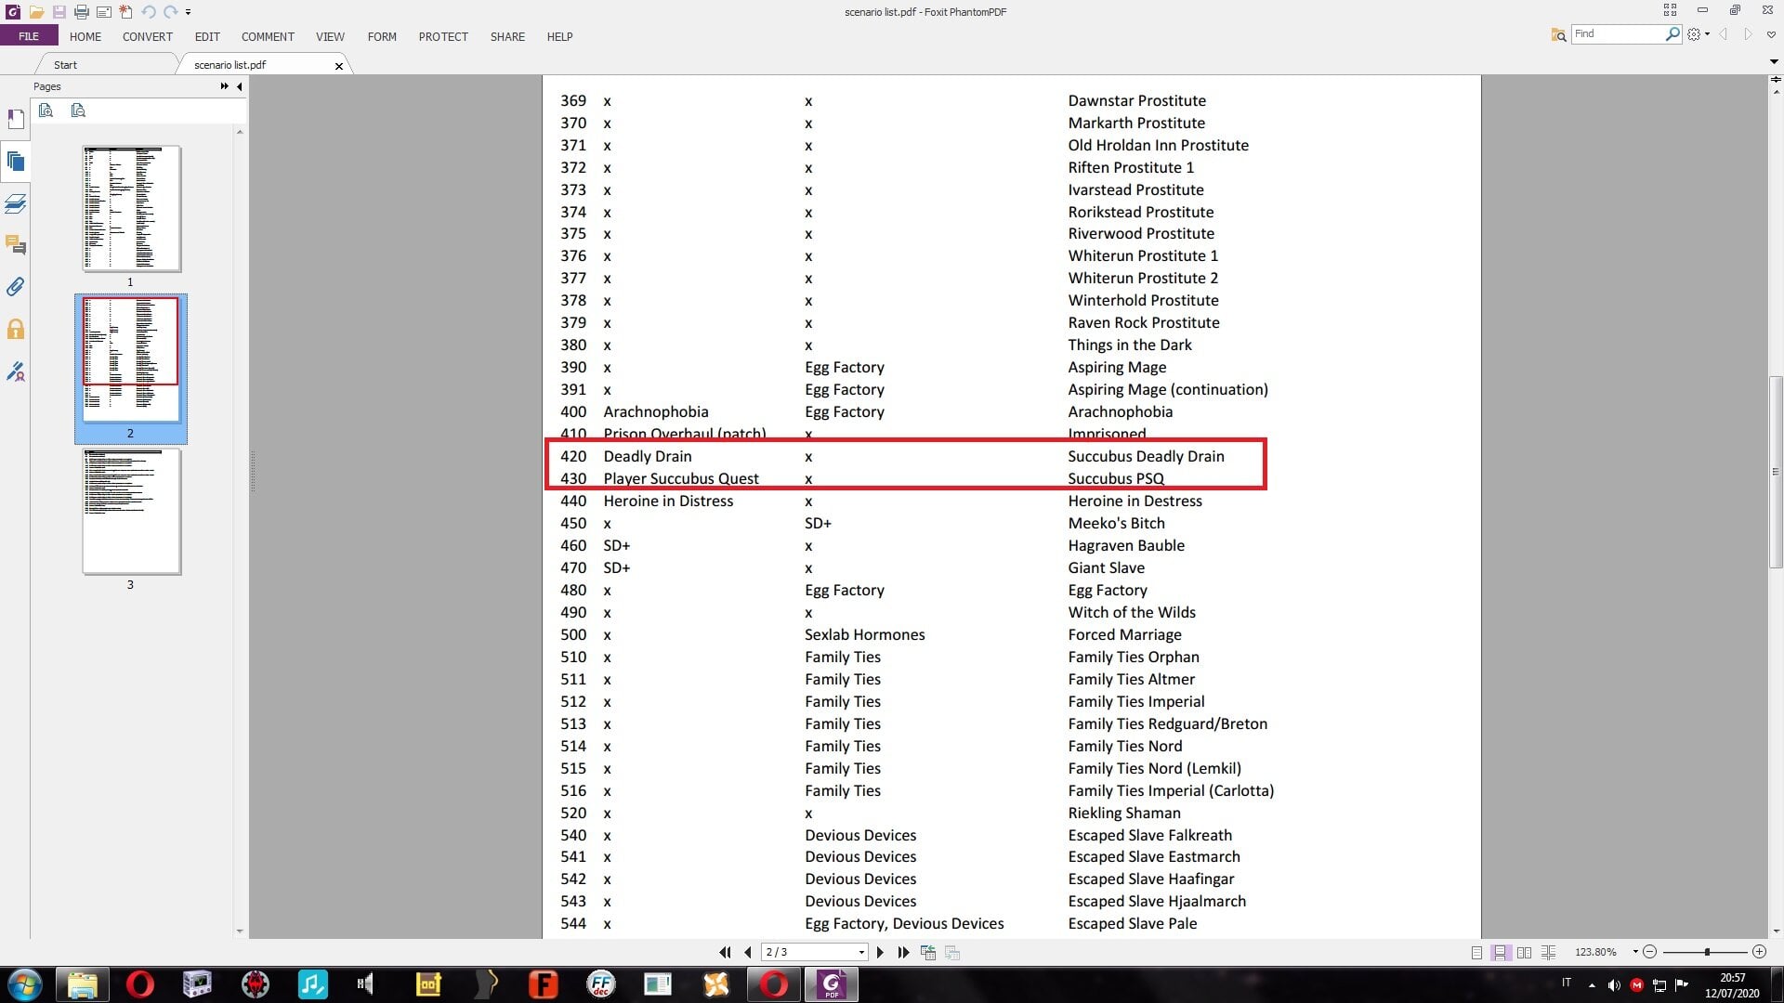Open the page number dropdown

[861, 952]
